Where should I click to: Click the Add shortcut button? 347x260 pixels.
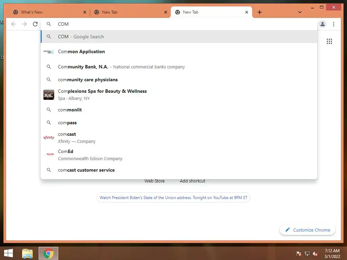pyautogui.click(x=192, y=181)
